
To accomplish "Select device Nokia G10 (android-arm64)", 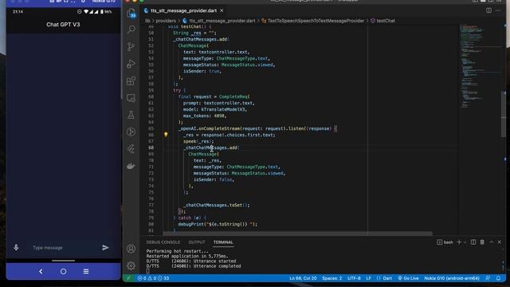I will pyautogui.click(x=452, y=278).
